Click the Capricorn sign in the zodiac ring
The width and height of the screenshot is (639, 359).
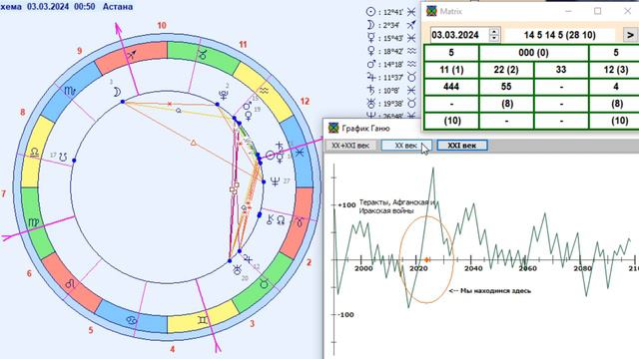pos(203,54)
